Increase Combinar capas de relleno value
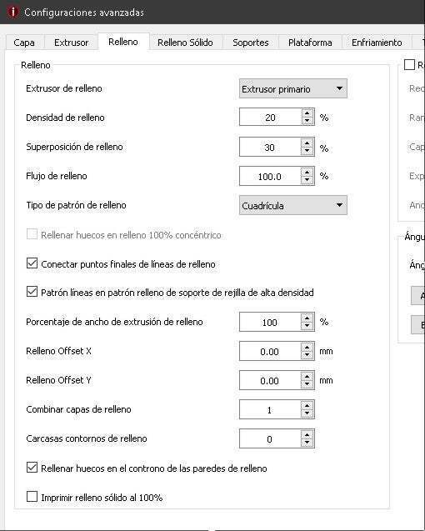 tap(307, 405)
